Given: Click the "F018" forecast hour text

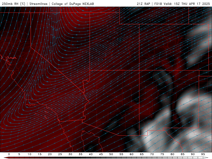Looking at the screenshot, I should click(x=158, y=4).
